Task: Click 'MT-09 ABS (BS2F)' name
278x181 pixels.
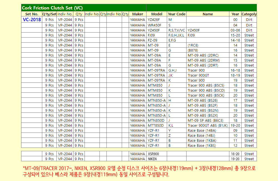Action: coord(203,105)
